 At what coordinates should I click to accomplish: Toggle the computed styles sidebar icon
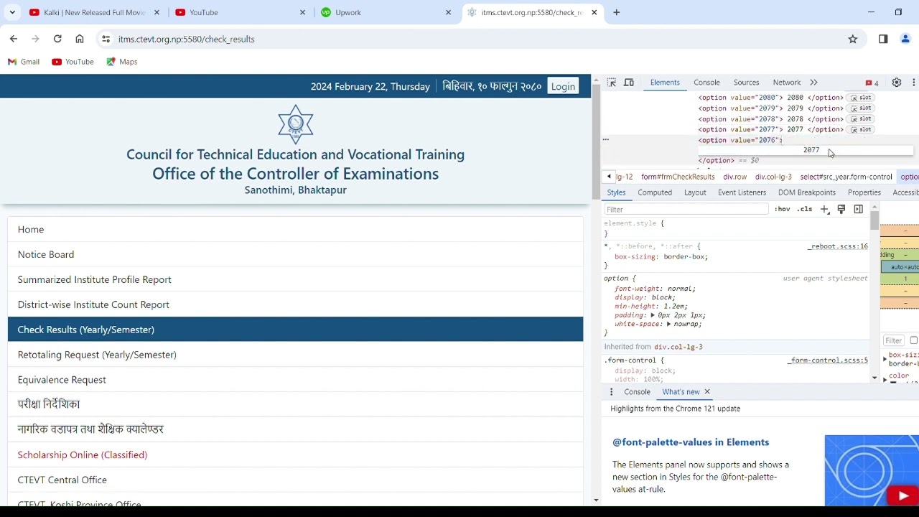[859, 209]
